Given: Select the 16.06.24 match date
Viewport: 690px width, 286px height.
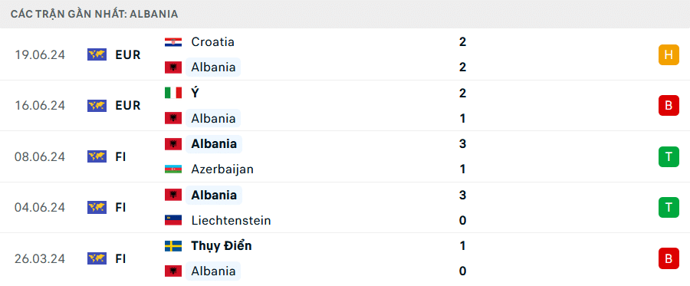Looking at the screenshot, I should click(40, 106).
